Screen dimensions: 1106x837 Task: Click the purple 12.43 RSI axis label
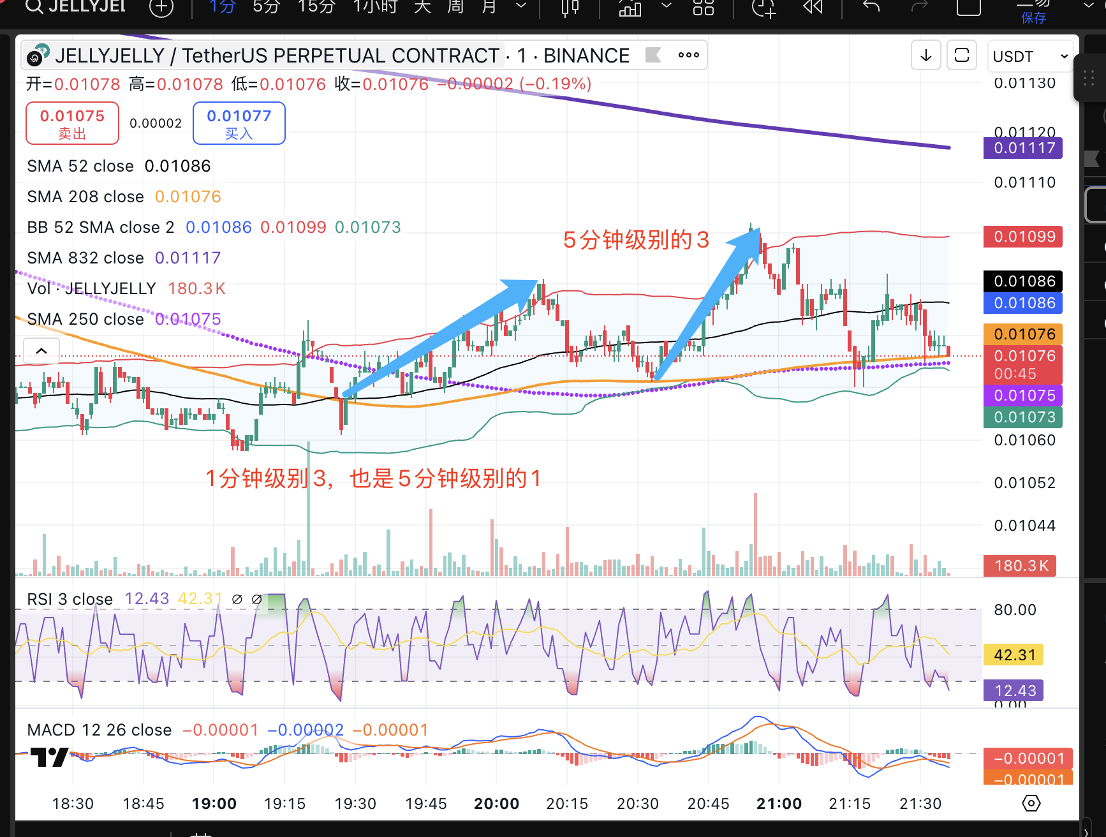click(x=1014, y=691)
